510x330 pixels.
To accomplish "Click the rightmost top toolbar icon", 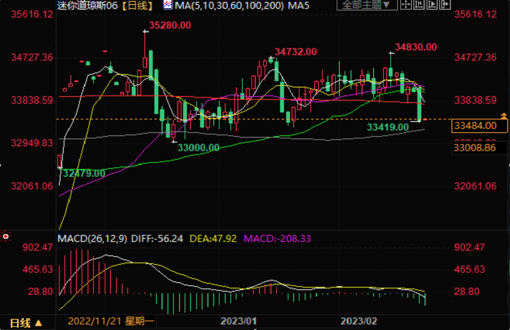I will pyautogui.click(x=445, y=5).
